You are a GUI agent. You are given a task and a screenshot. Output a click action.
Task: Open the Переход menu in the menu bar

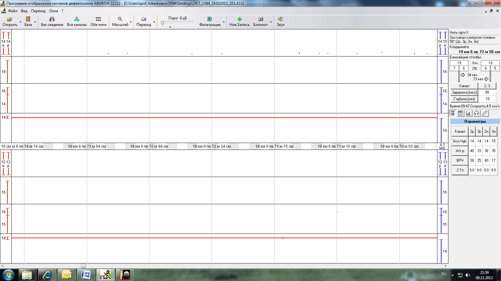tap(38, 11)
